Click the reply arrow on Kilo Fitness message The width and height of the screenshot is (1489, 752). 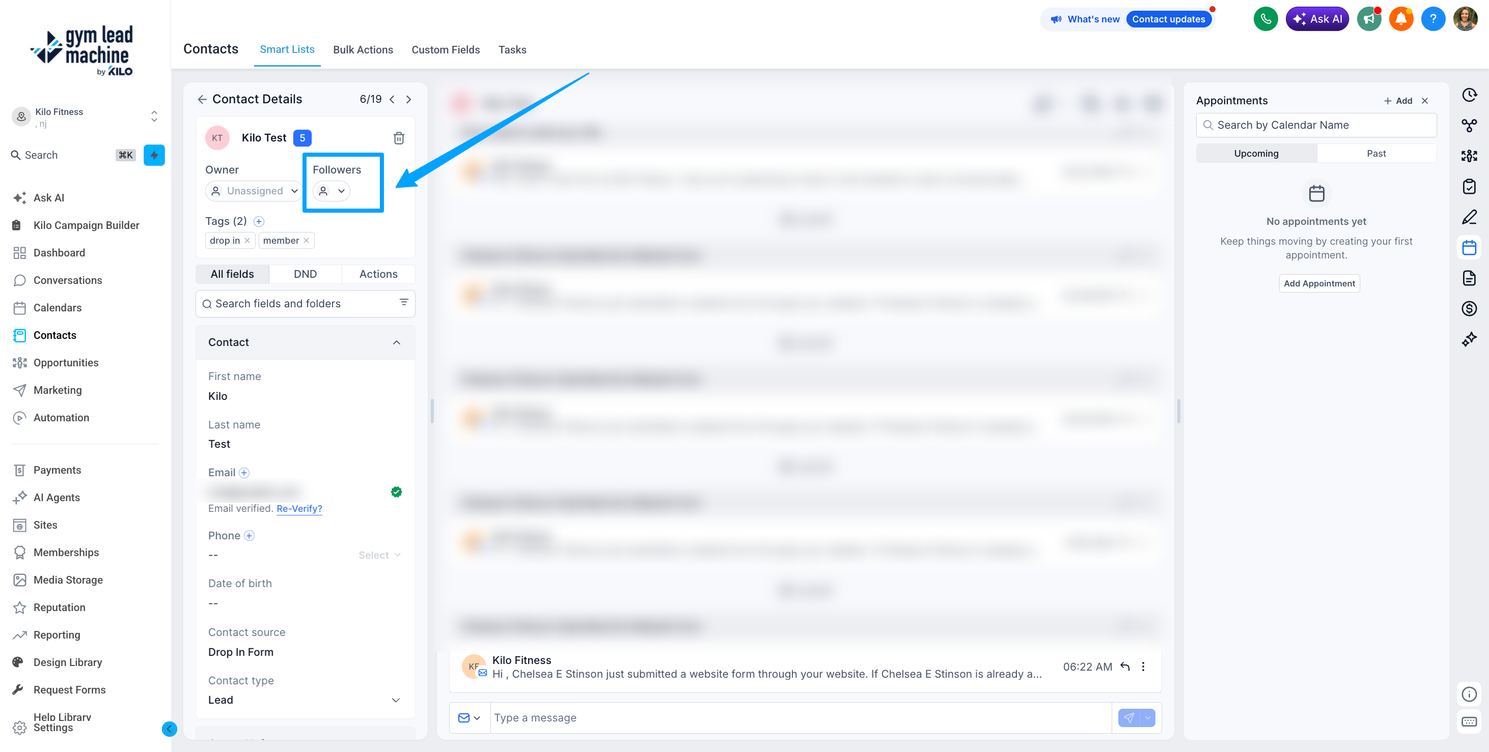click(x=1125, y=667)
